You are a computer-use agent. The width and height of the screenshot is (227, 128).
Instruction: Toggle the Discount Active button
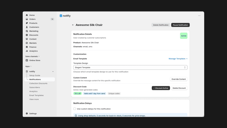(x=161, y=88)
